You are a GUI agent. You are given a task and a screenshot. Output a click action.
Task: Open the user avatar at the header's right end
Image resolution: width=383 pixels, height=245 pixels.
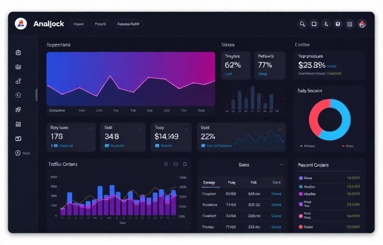[362, 24]
